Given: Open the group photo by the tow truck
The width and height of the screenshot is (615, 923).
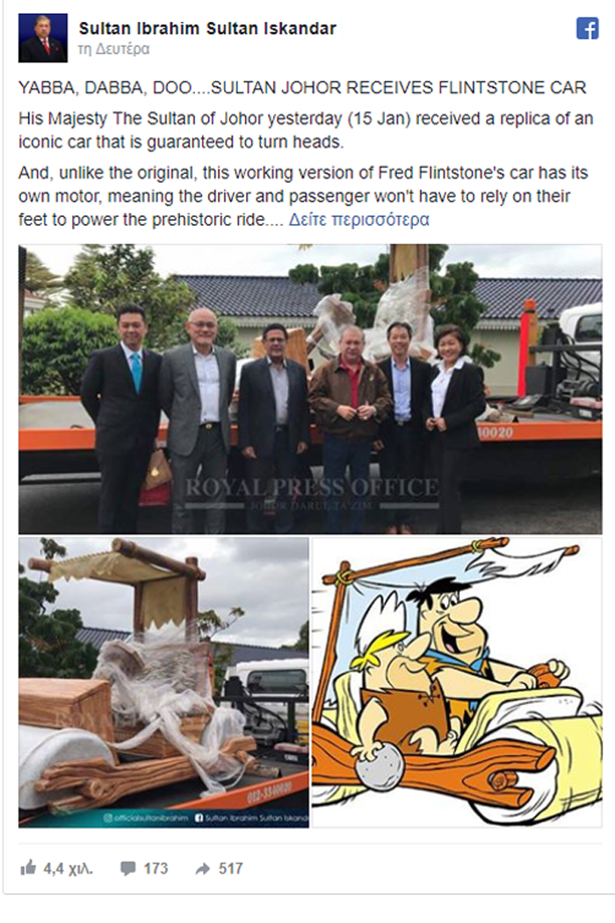Looking at the screenshot, I should tap(310, 389).
